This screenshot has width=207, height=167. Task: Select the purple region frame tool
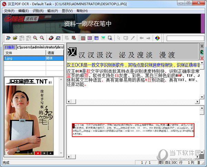(90, 38)
